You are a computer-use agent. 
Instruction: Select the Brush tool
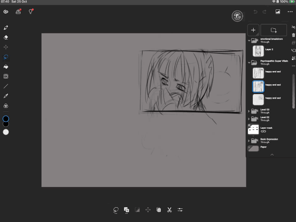[6, 28]
